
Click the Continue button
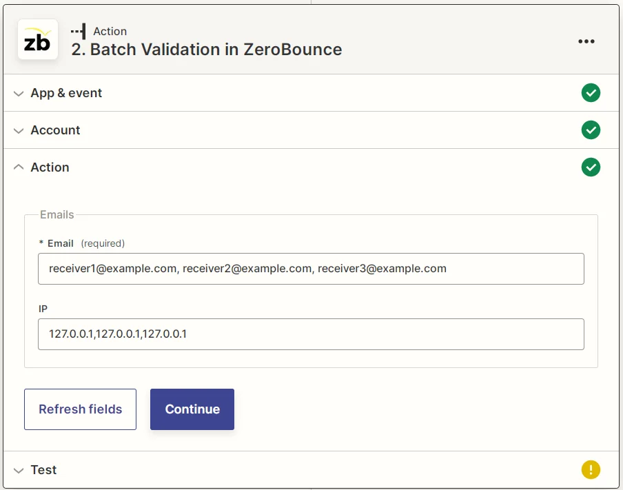click(x=192, y=408)
